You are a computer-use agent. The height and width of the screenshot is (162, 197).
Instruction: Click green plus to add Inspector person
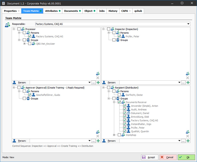[x=188, y=82]
